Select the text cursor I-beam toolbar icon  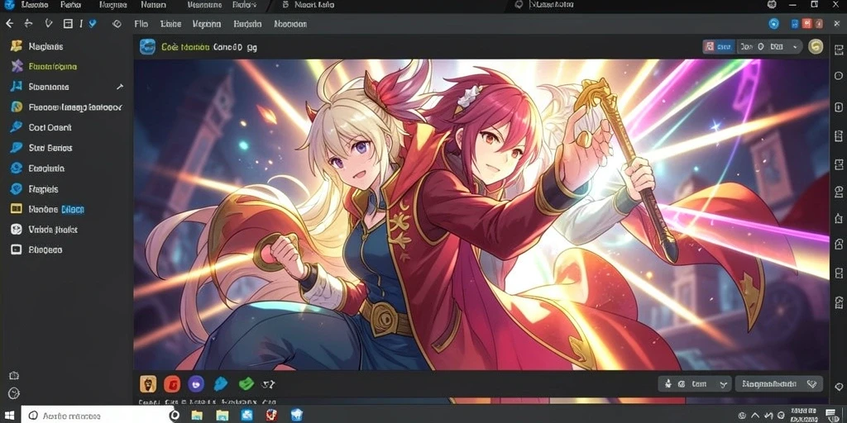point(81,24)
